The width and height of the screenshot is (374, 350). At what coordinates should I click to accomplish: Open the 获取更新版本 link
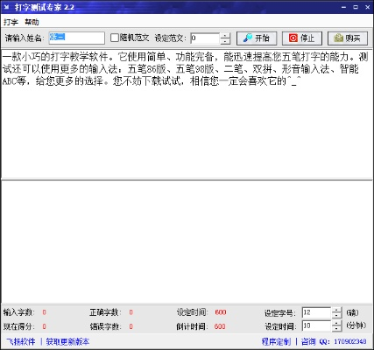click(x=67, y=341)
